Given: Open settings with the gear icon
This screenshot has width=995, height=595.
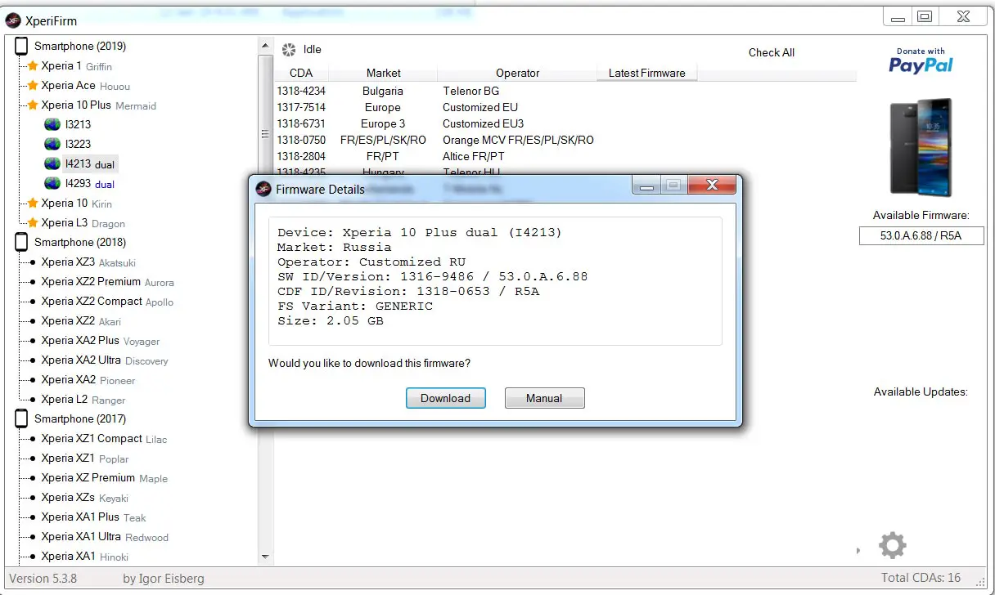Looking at the screenshot, I should 892,544.
